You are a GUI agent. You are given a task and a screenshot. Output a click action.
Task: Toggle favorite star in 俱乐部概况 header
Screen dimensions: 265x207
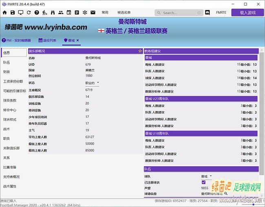pos(140,51)
